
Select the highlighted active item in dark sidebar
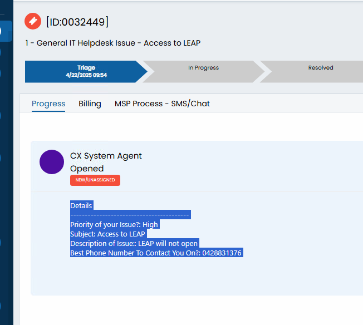point(6,31)
